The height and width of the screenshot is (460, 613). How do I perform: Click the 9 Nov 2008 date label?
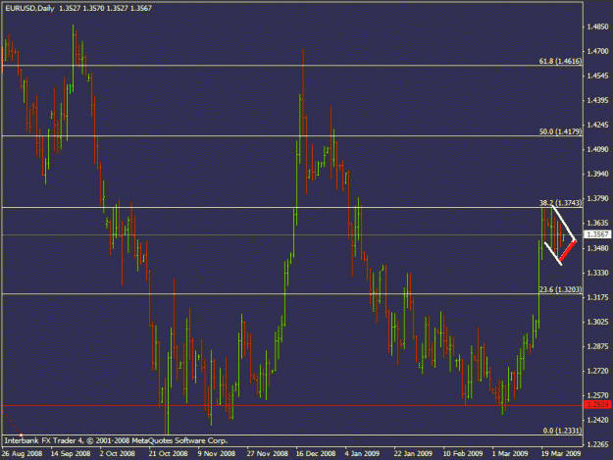tap(216, 454)
